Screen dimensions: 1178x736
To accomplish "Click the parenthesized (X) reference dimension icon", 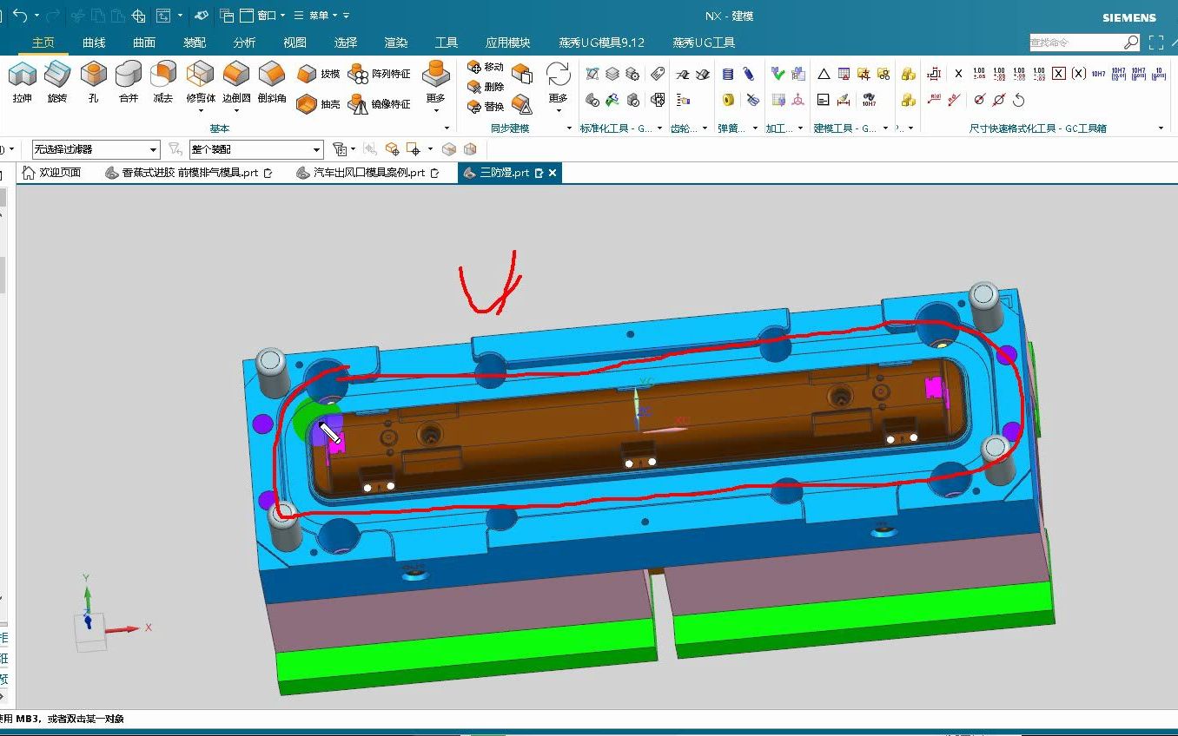I will tap(1078, 74).
